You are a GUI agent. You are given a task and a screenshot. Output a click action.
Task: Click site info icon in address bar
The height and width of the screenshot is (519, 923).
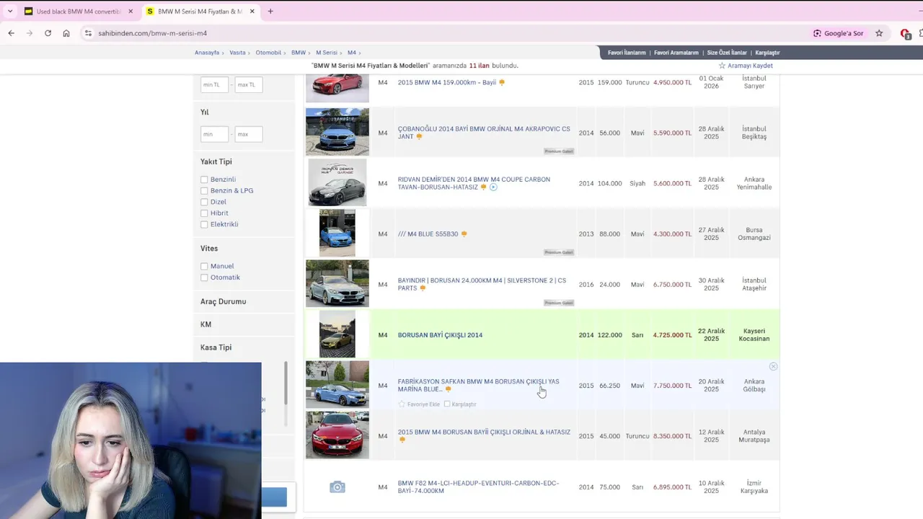(88, 33)
